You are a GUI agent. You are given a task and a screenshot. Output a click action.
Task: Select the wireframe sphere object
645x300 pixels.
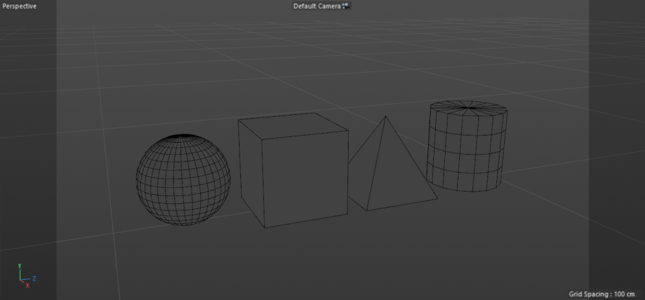click(x=183, y=179)
